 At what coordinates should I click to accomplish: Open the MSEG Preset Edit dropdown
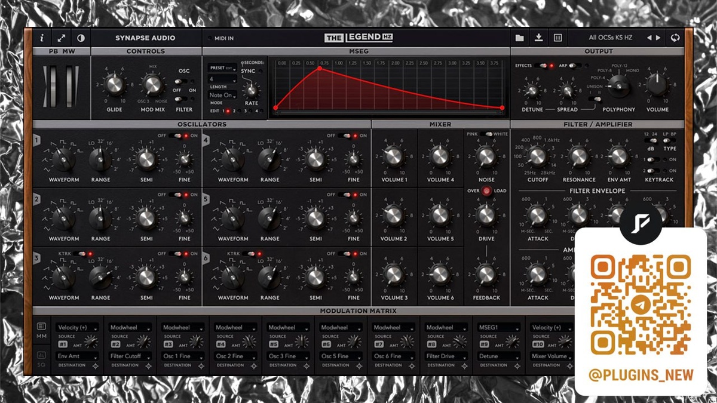coord(223,69)
